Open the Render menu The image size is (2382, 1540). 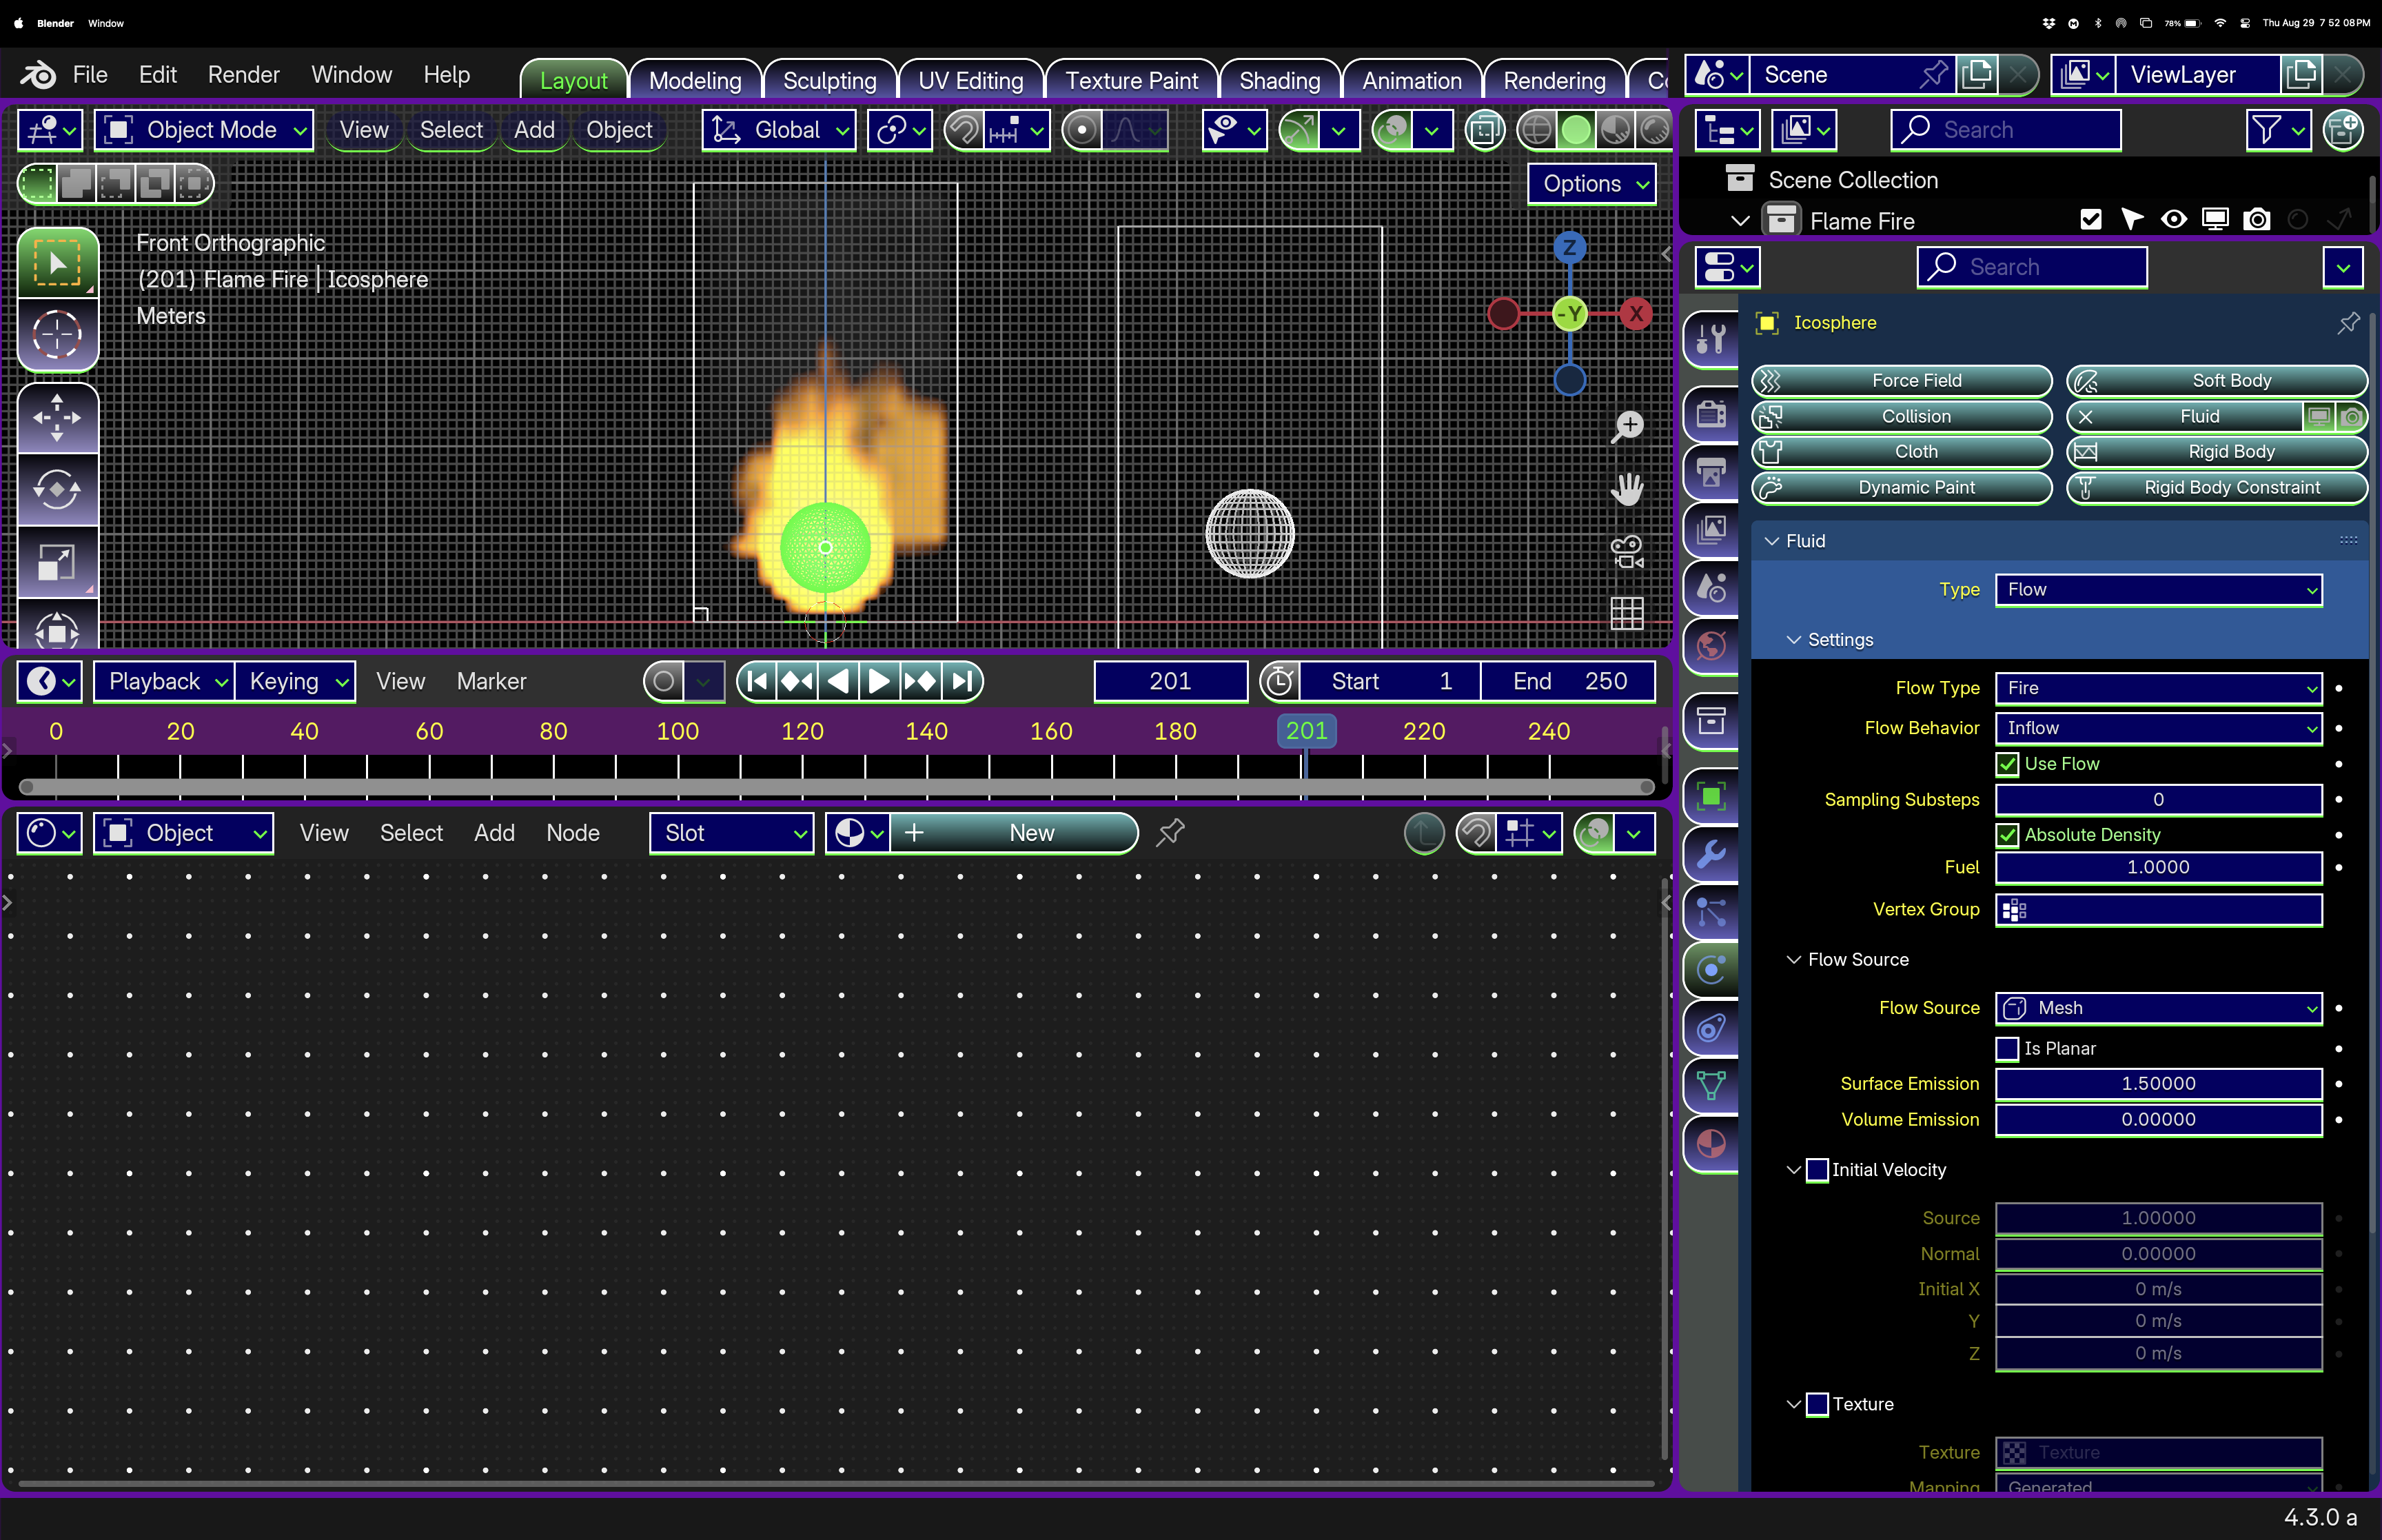[243, 75]
